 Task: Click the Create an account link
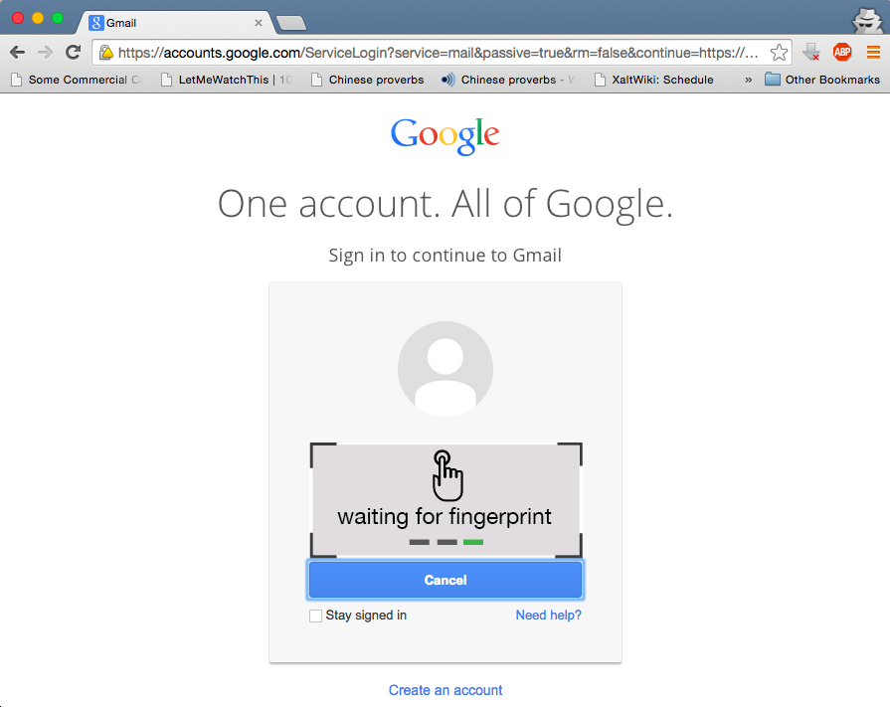[445, 690]
